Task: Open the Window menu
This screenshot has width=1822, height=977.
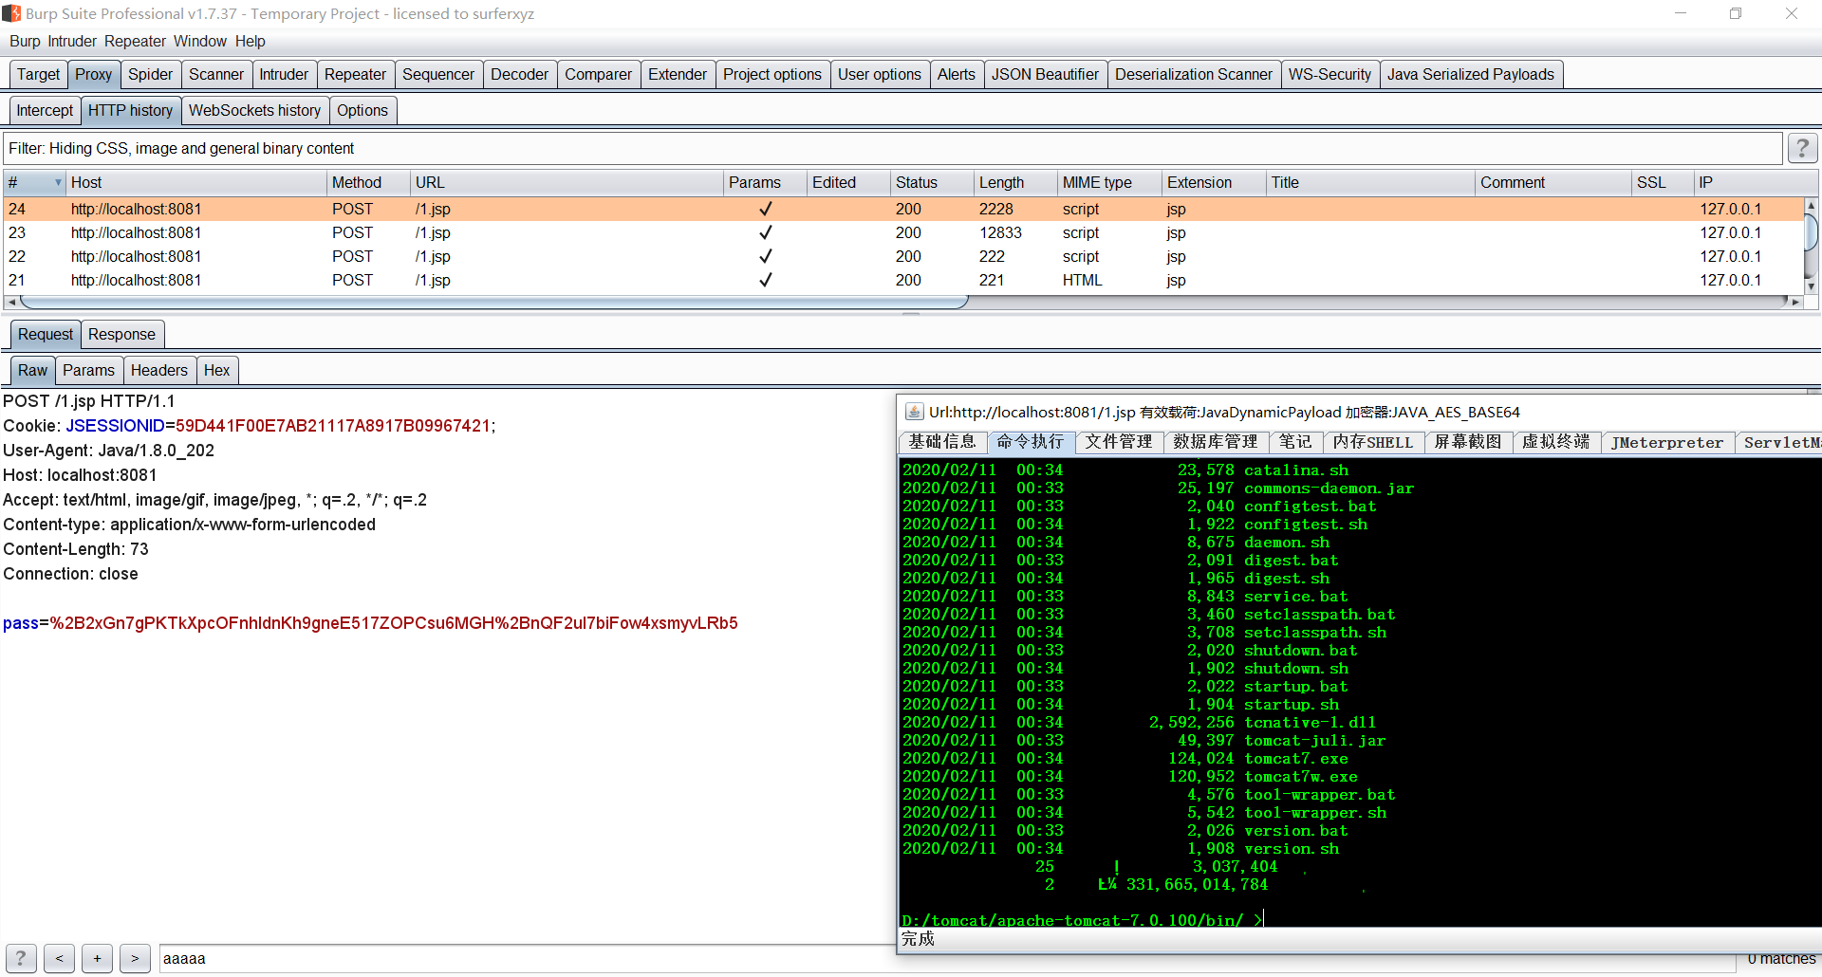Action: (x=199, y=41)
